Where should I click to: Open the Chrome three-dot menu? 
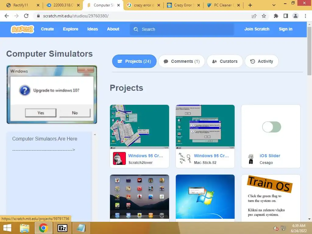[x=305, y=16]
